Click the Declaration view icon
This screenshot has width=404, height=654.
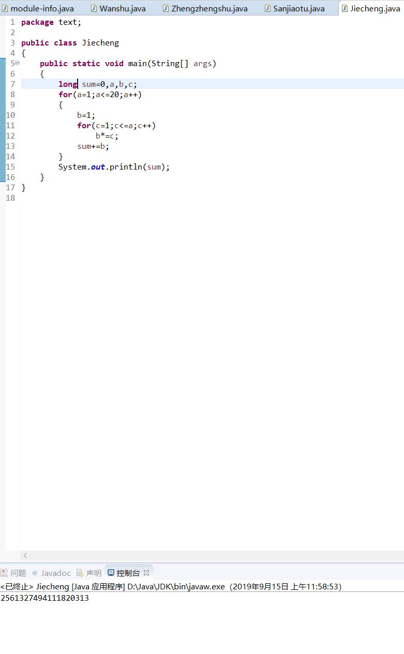click(80, 573)
